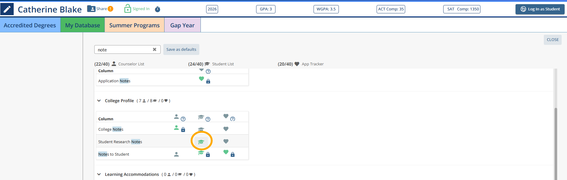567x180 pixels.
Task: Toggle the Notes to Student green graduation cap
Action: click(201, 153)
